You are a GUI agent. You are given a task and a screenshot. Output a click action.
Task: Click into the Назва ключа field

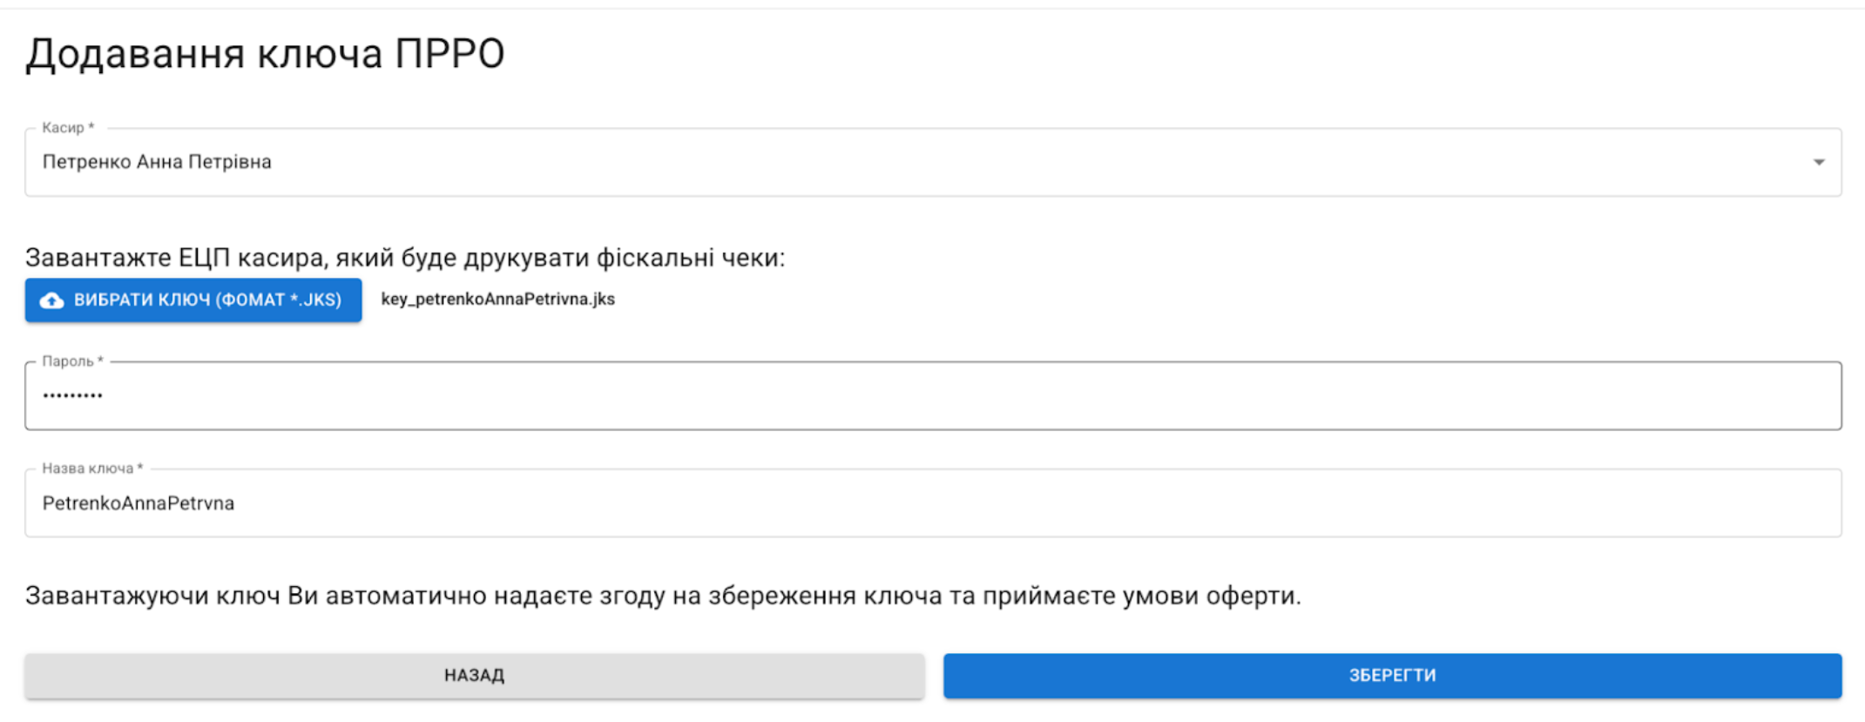[x=932, y=503]
